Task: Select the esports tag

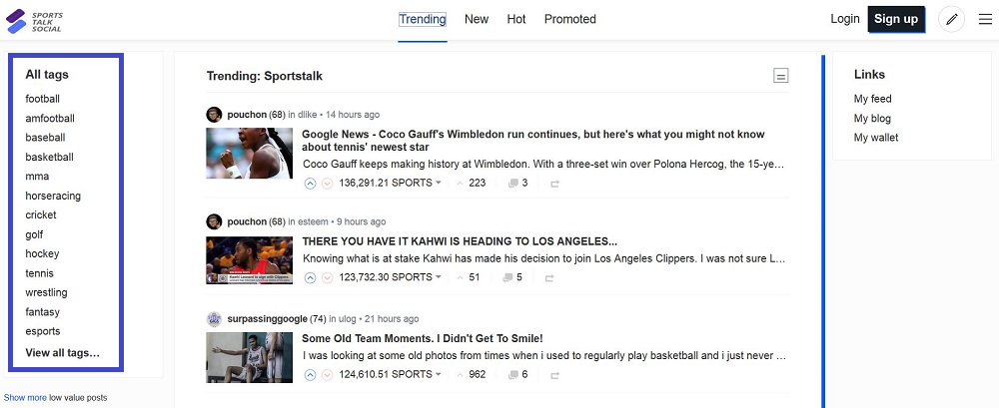Action: 43,331
